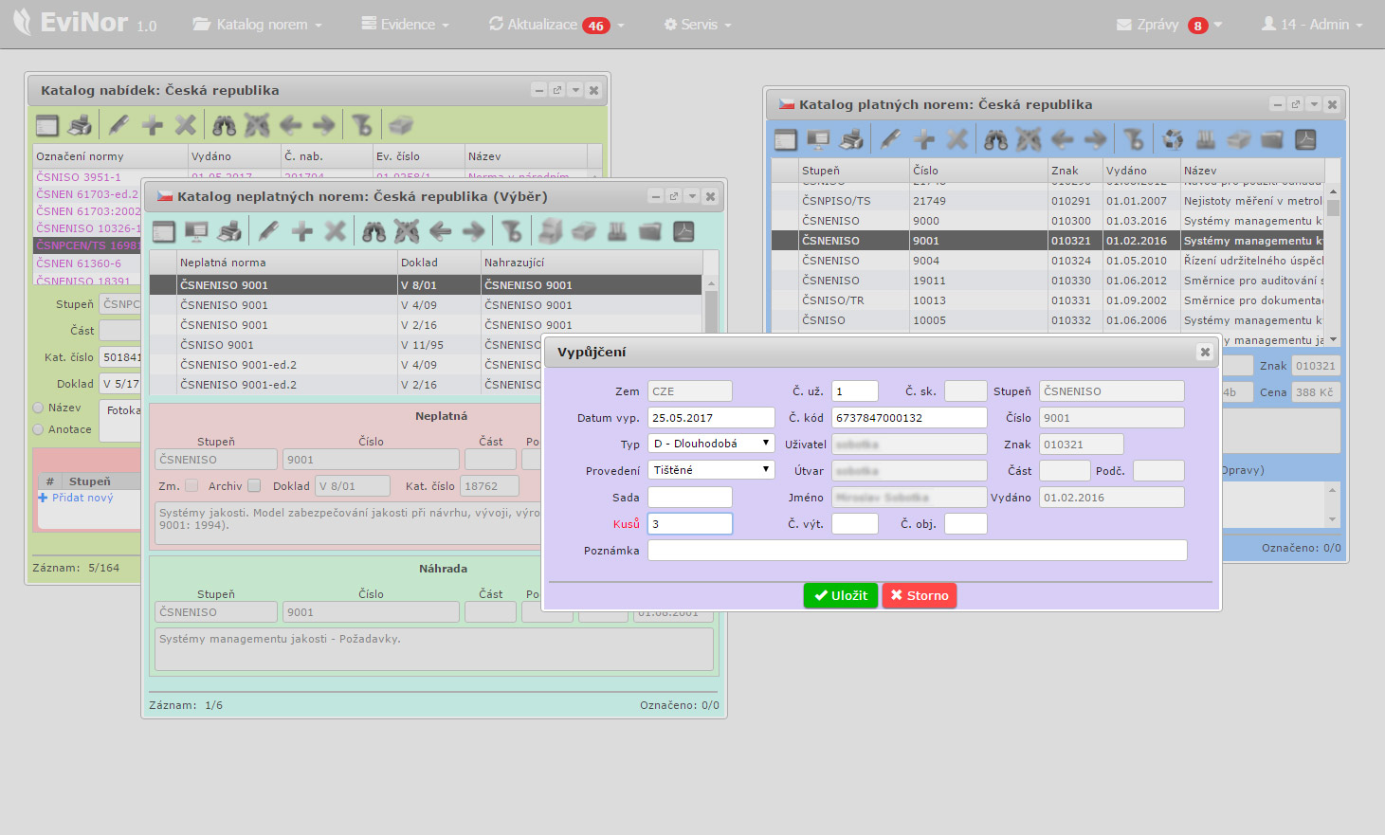Click the plus add icon in Katalog nabídek toolbar
Screen dimensions: 1385x835
click(x=152, y=125)
